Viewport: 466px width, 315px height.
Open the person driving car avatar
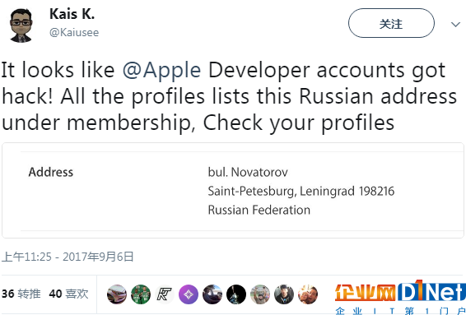point(212,294)
